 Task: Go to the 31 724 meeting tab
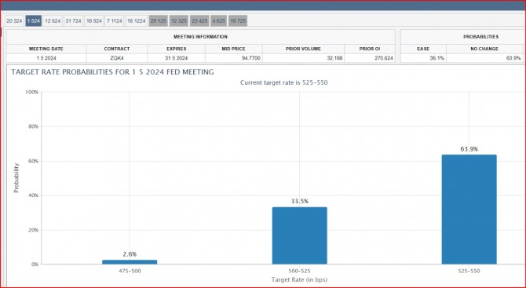73,20
